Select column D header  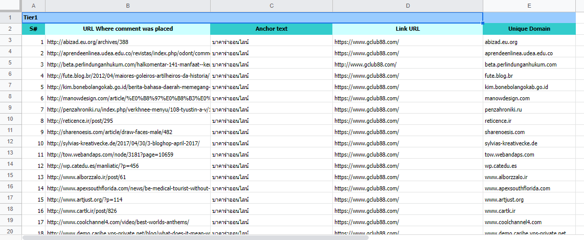coord(408,6)
